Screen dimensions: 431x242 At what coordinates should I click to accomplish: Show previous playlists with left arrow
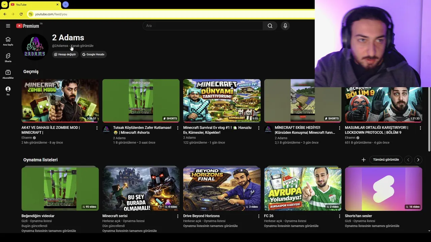point(408,160)
